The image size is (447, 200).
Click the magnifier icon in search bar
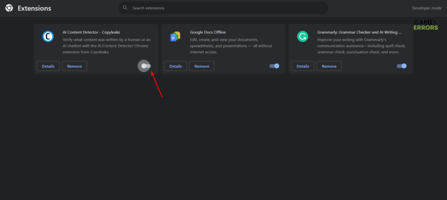pyautogui.click(x=125, y=8)
